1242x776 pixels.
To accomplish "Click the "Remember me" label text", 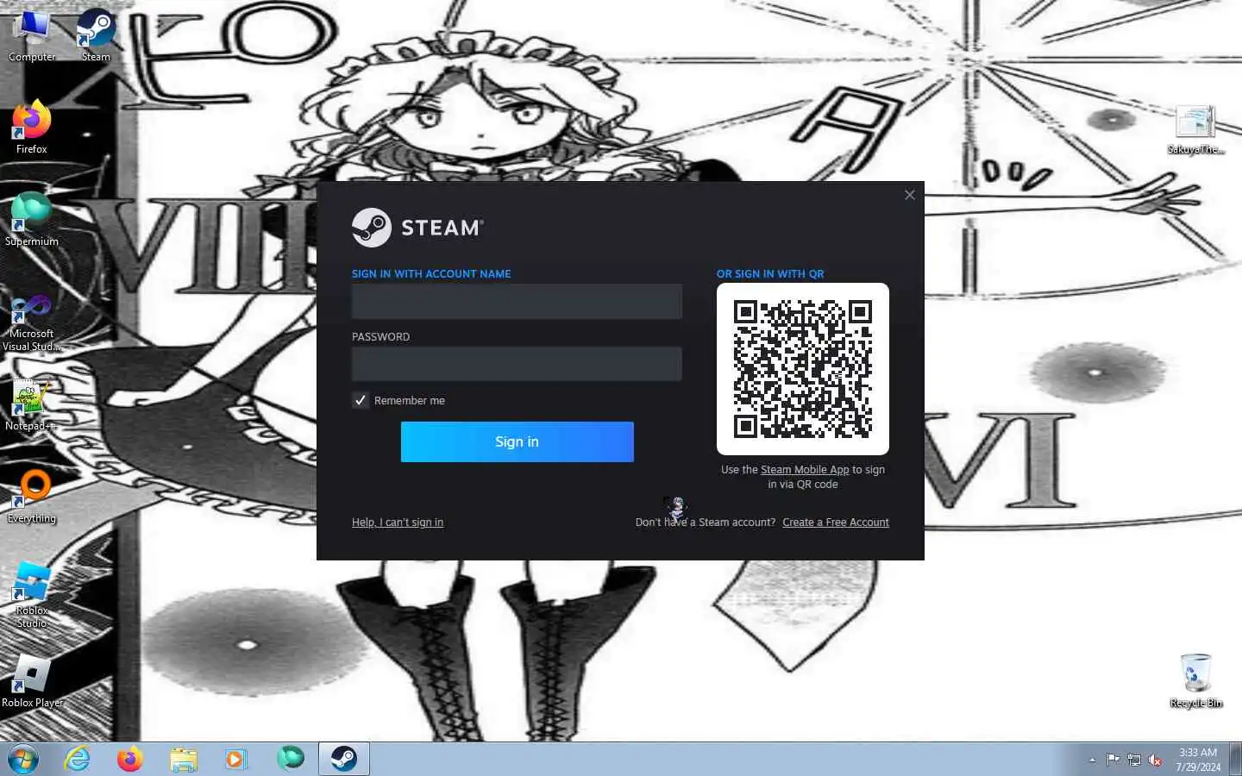I will (x=410, y=401).
